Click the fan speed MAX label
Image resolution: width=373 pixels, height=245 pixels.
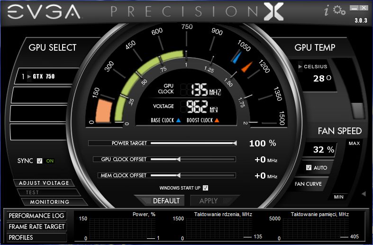point(354,143)
